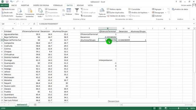This screenshot has height=110, width=196.
Task: Click Quitar duplicados
Action: tap(115, 13)
